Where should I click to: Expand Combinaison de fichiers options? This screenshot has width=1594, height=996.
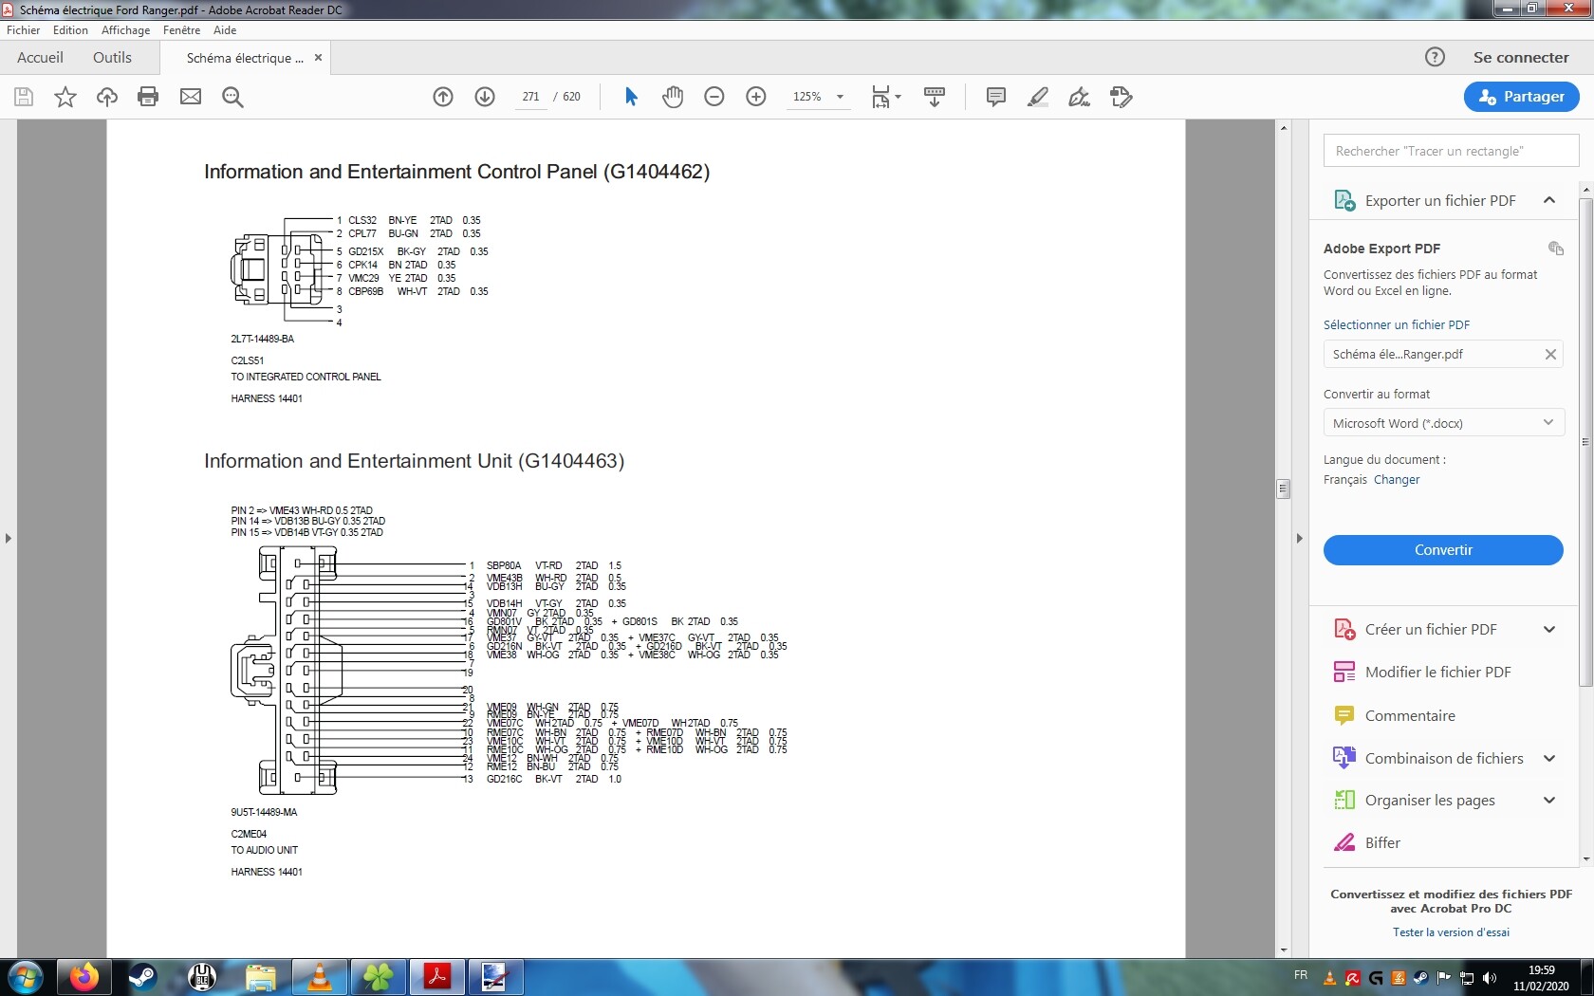coord(1549,759)
